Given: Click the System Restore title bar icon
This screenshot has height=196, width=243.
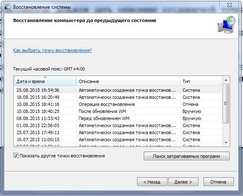Looking at the screenshot, I should 7,7.
